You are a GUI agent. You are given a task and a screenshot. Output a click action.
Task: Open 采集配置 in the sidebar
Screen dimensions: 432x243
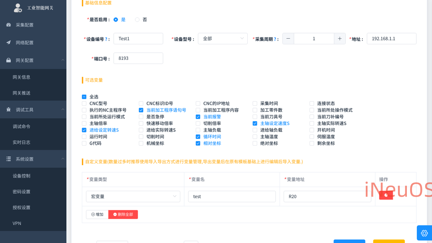25,25
